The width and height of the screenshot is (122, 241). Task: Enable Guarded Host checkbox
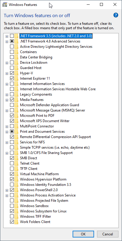coord(12,68)
